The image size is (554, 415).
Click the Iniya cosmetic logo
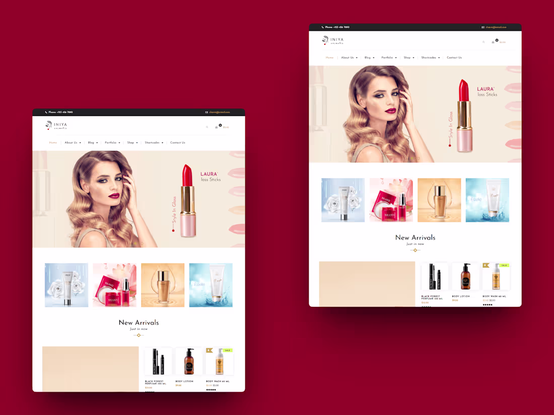point(333,40)
